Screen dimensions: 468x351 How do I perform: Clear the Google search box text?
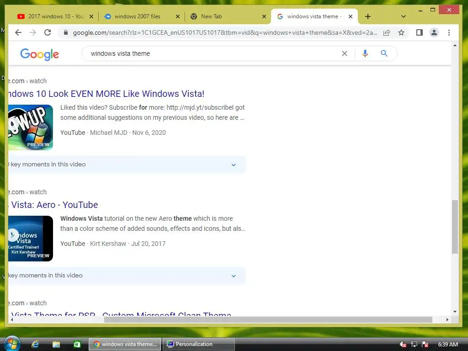point(345,53)
